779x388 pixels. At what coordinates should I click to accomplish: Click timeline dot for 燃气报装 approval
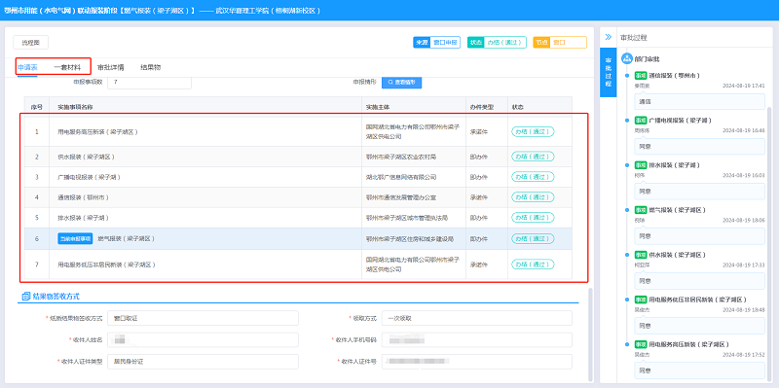click(x=627, y=210)
